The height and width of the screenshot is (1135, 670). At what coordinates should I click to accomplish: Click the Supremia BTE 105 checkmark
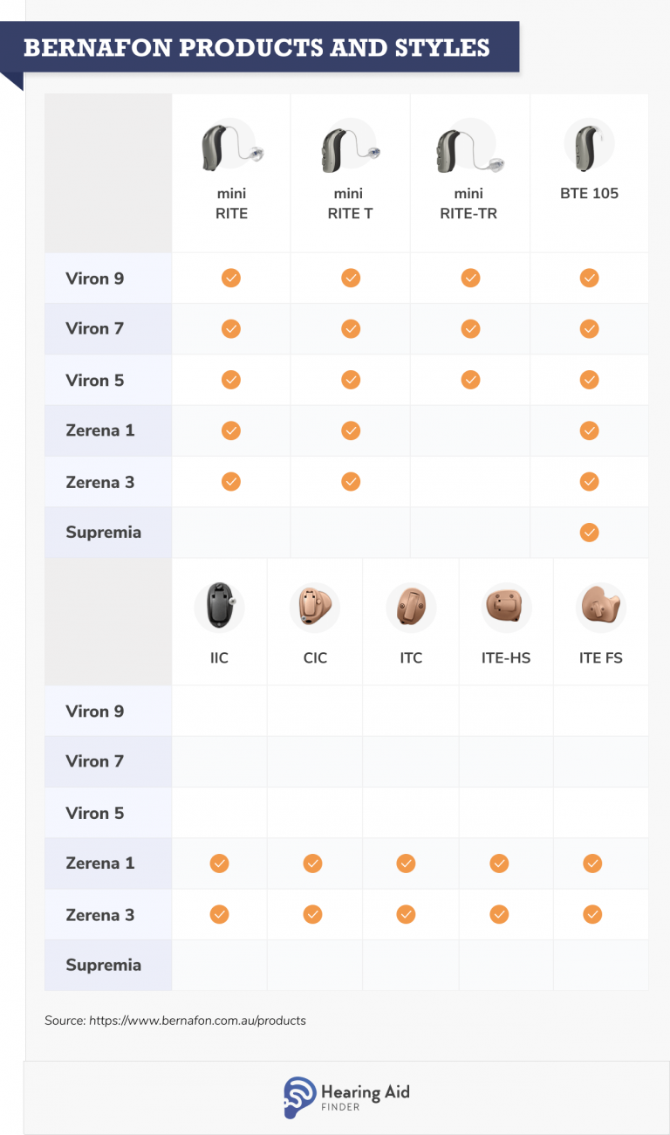pos(589,532)
